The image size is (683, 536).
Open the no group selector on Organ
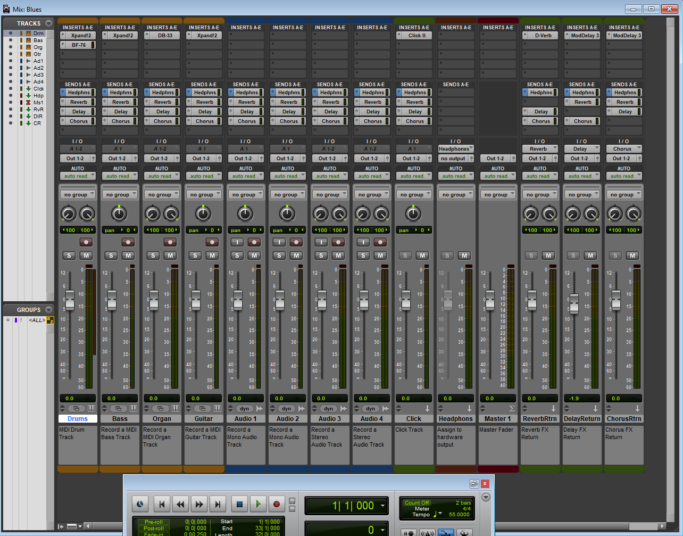tap(162, 194)
